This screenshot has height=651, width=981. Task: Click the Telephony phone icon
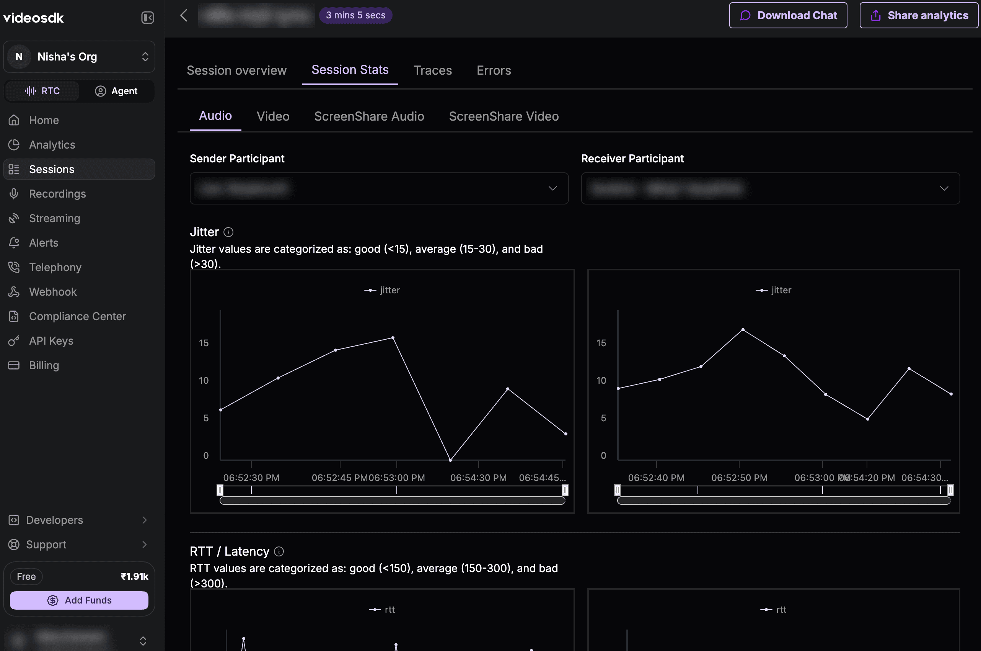click(x=14, y=267)
